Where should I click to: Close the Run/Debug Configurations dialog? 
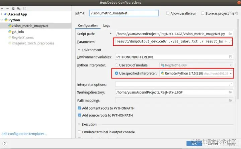(239, 2)
